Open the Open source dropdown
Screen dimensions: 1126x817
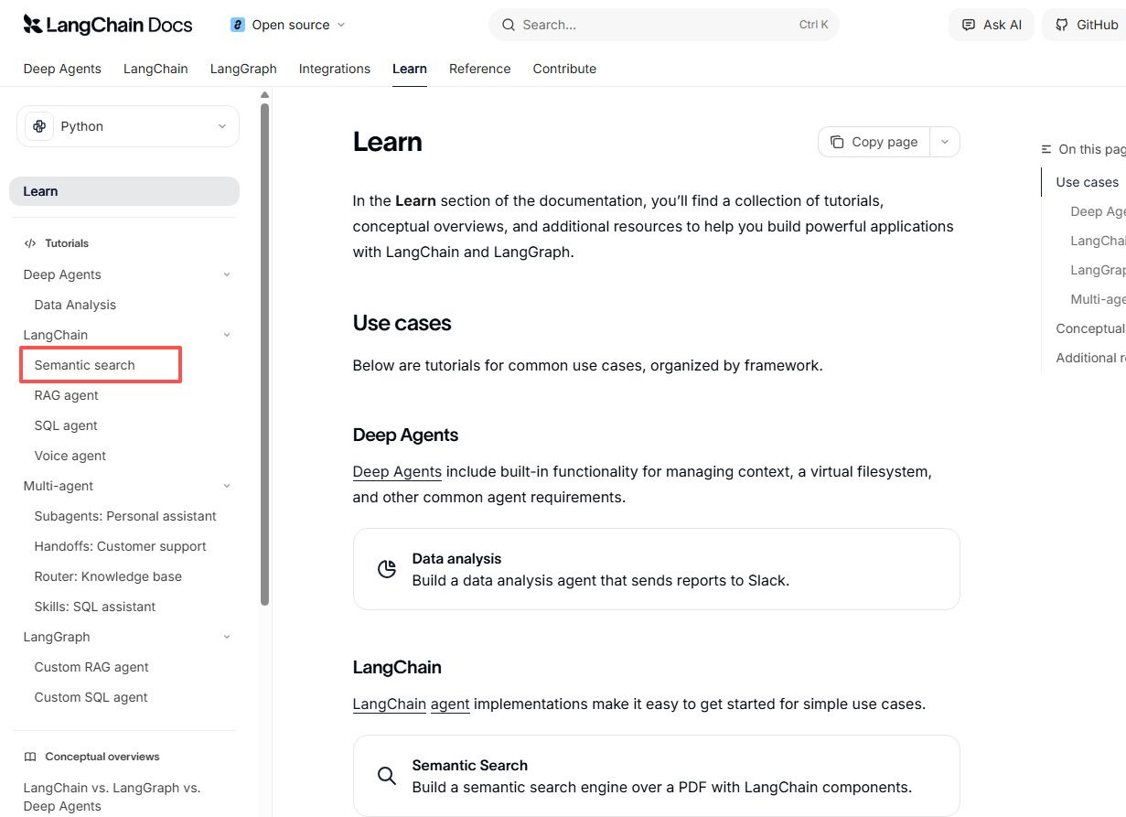coord(288,25)
